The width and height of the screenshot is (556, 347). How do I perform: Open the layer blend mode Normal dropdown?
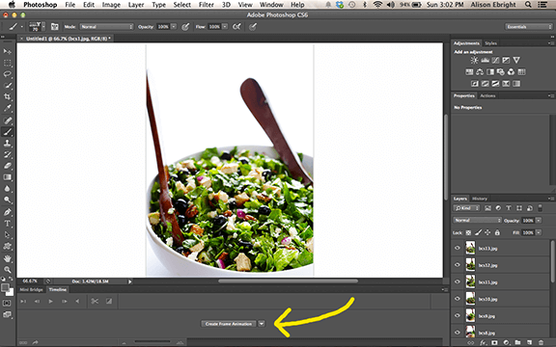[x=477, y=220]
